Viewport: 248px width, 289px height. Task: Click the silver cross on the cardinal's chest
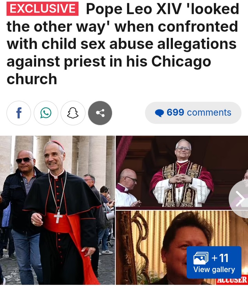coord(58,218)
